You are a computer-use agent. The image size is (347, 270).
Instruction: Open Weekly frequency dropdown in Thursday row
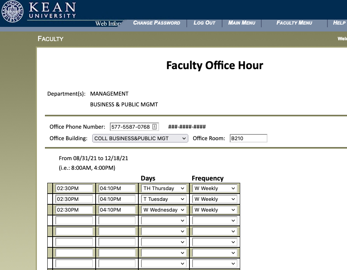(215, 189)
